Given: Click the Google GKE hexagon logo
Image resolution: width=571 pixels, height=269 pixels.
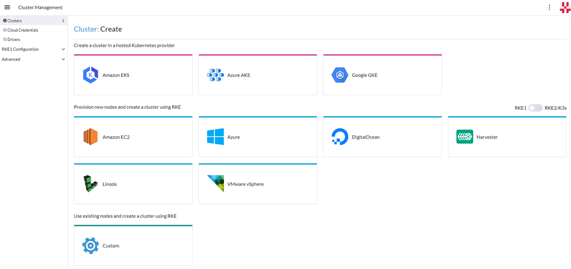Looking at the screenshot, I should (340, 75).
